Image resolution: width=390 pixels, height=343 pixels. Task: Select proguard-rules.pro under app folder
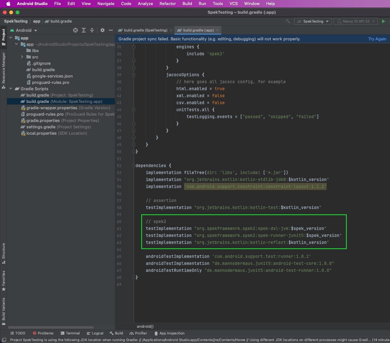tap(48, 82)
